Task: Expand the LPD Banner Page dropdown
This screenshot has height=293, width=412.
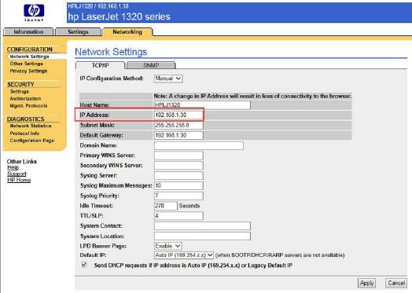Action: 168,246
